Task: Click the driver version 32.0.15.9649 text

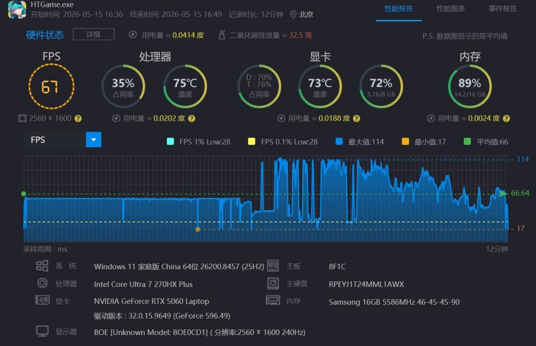Action: click(x=162, y=316)
